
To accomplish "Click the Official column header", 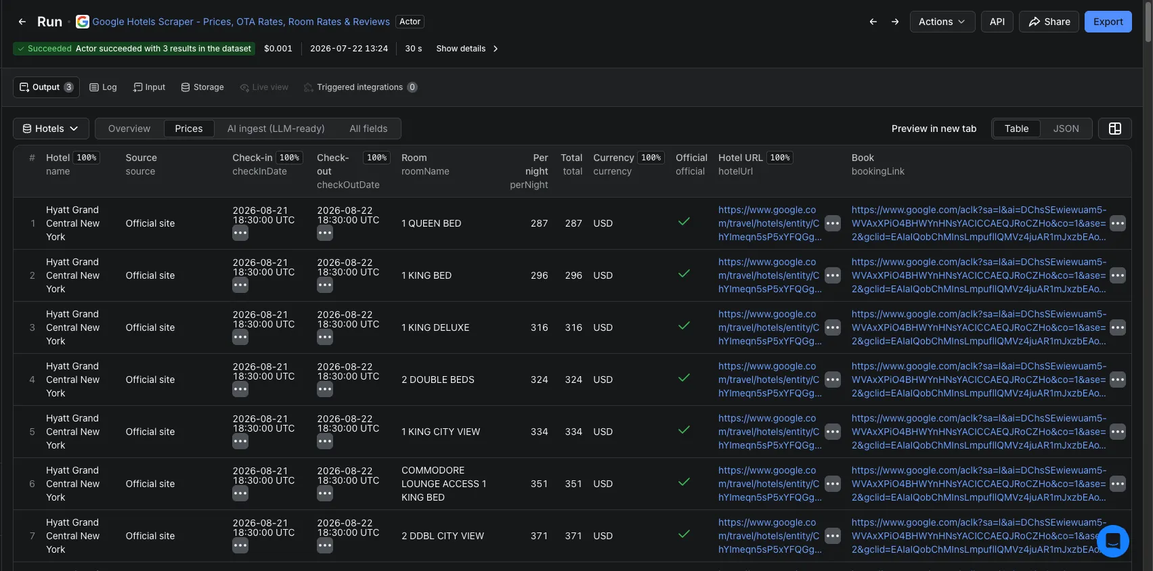I will [691, 164].
